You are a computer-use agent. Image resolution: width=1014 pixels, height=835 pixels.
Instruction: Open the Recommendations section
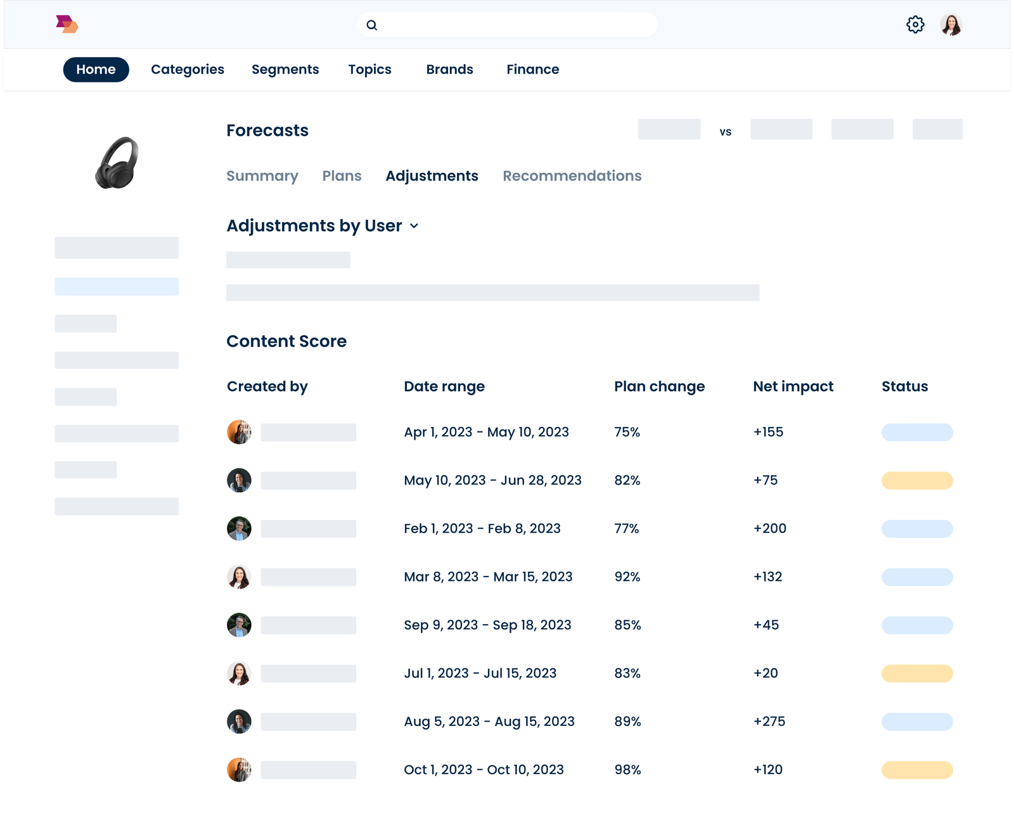(x=572, y=176)
